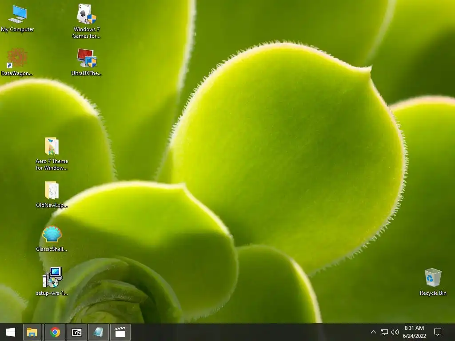Click the "Aero 7 Theme for Window..." label
This screenshot has height=341, width=455.
(52, 164)
